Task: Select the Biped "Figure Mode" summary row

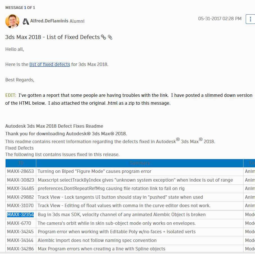Action: click(94, 171)
